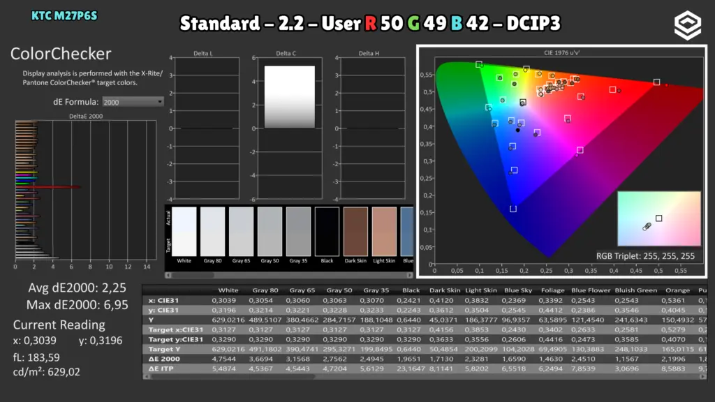This screenshot has width=715, height=402.
Task: Click left arrow of swatch strip scrollbar
Action: pyautogui.click(x=168, y=275)
